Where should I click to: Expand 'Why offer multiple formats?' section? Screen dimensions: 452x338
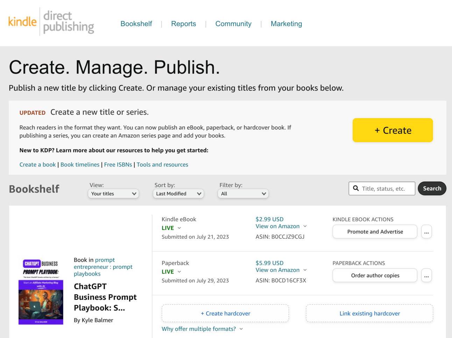point(202,329)
